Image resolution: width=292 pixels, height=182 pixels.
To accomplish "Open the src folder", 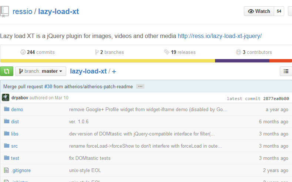I will coord(14,146).
